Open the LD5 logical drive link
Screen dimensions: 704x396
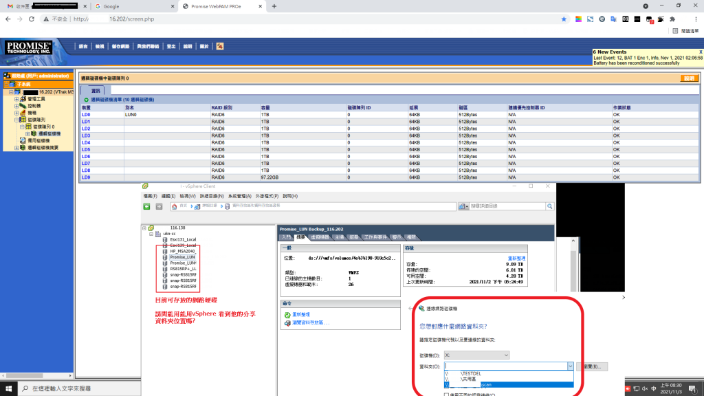coord(86,149)
